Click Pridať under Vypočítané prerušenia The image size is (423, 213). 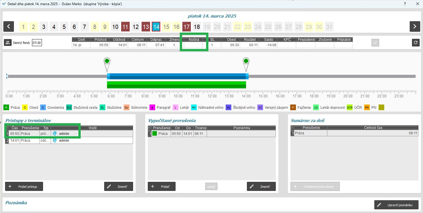click(x=161, y=187)
